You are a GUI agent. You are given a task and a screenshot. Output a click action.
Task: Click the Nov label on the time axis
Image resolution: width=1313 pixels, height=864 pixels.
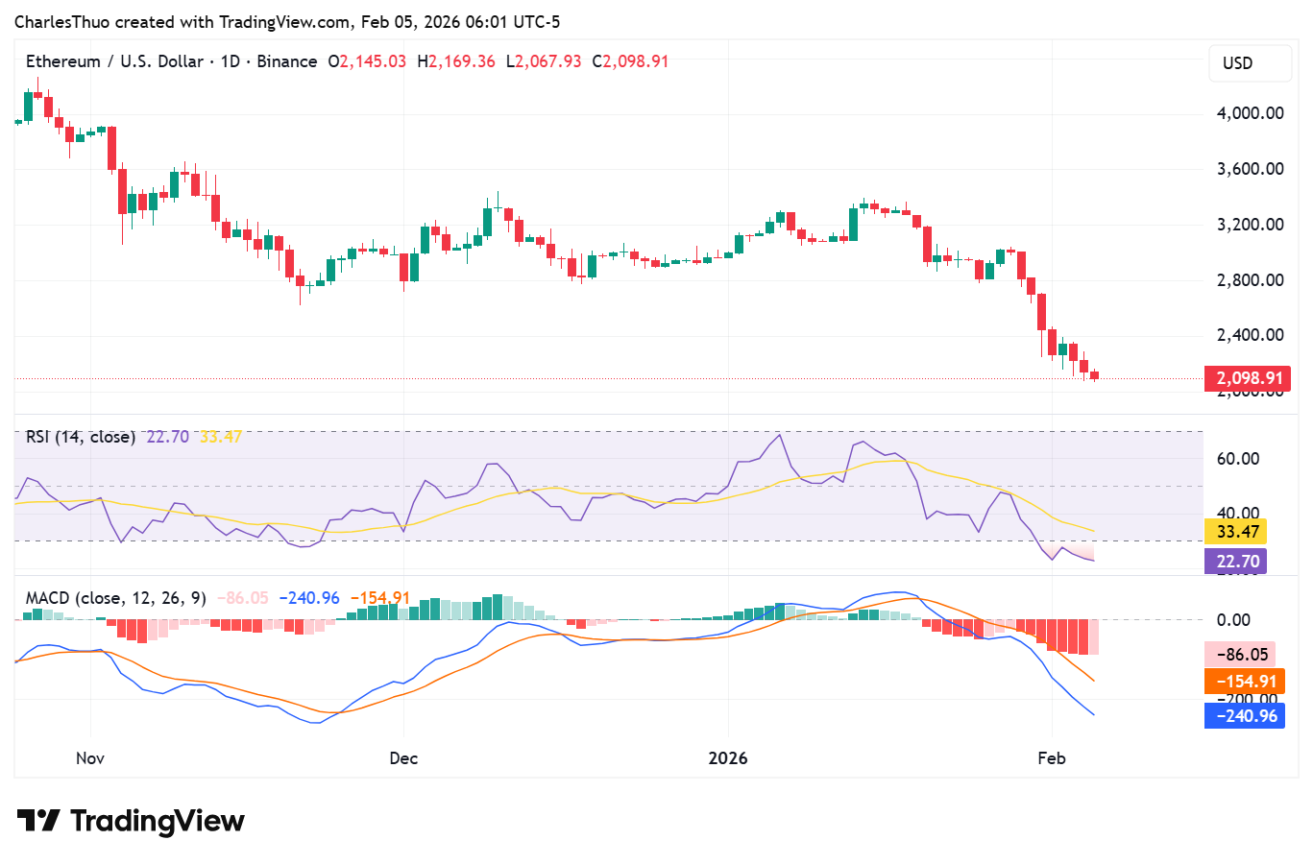pos(89,757)
